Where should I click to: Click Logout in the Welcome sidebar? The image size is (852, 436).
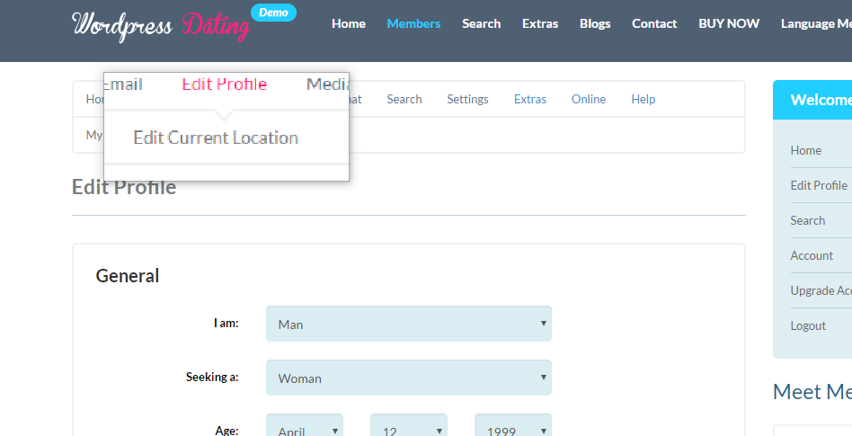click(808, 325)
